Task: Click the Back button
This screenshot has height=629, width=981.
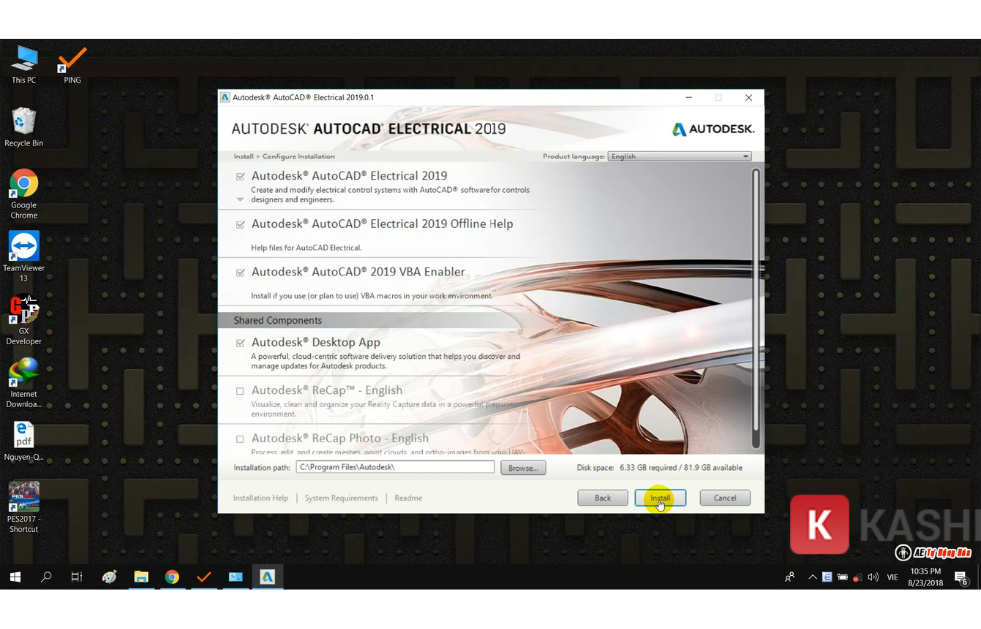Action: coord(602,498)
